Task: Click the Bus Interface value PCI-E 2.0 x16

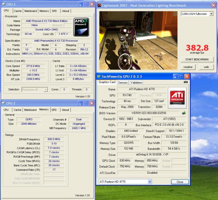Action: point(169,125)
